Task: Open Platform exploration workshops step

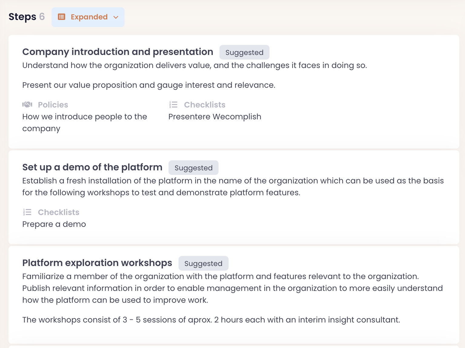Action: (x=97, y=263)
